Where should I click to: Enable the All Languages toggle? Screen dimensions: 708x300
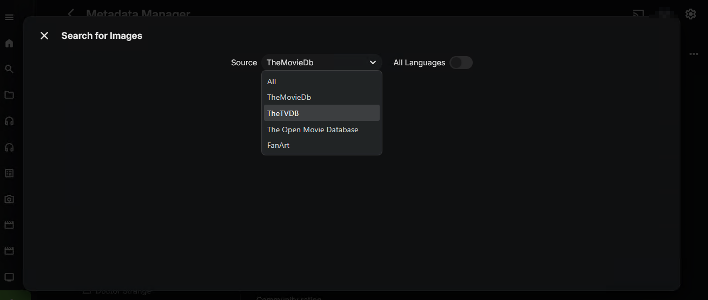(x=461, y=63)
